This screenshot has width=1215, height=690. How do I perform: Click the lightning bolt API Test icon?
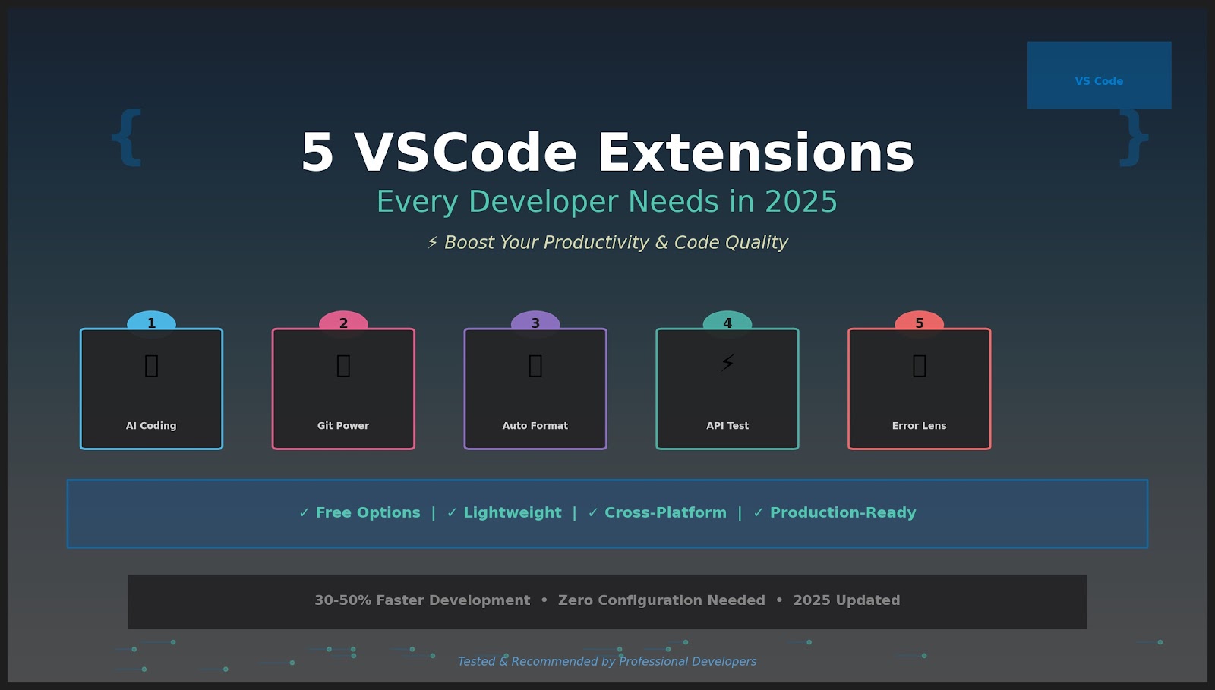click(727, 363)
